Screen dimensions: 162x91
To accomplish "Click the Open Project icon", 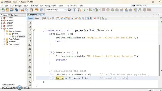I will point(12,10).
